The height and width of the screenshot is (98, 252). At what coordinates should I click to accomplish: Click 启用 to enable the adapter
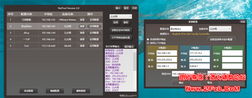coord(116,23)
